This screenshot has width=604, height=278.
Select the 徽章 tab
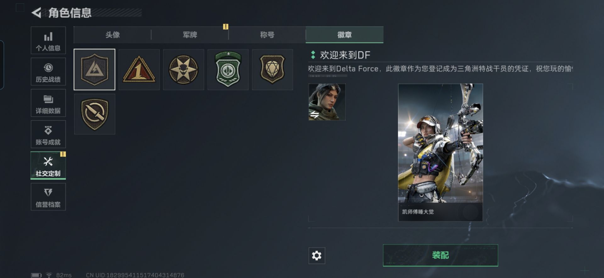[344, 35]
